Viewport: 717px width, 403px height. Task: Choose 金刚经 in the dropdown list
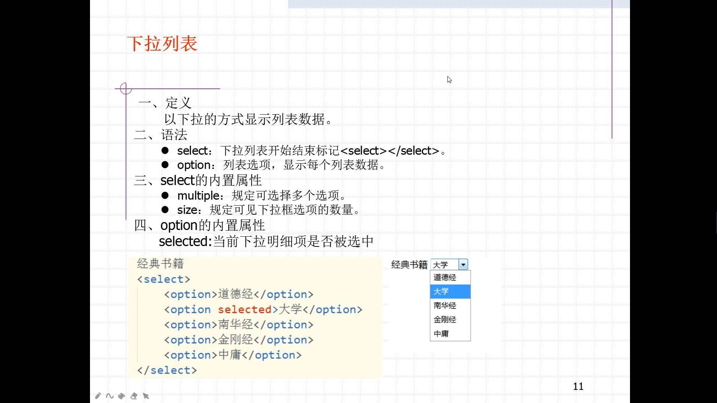450,319
